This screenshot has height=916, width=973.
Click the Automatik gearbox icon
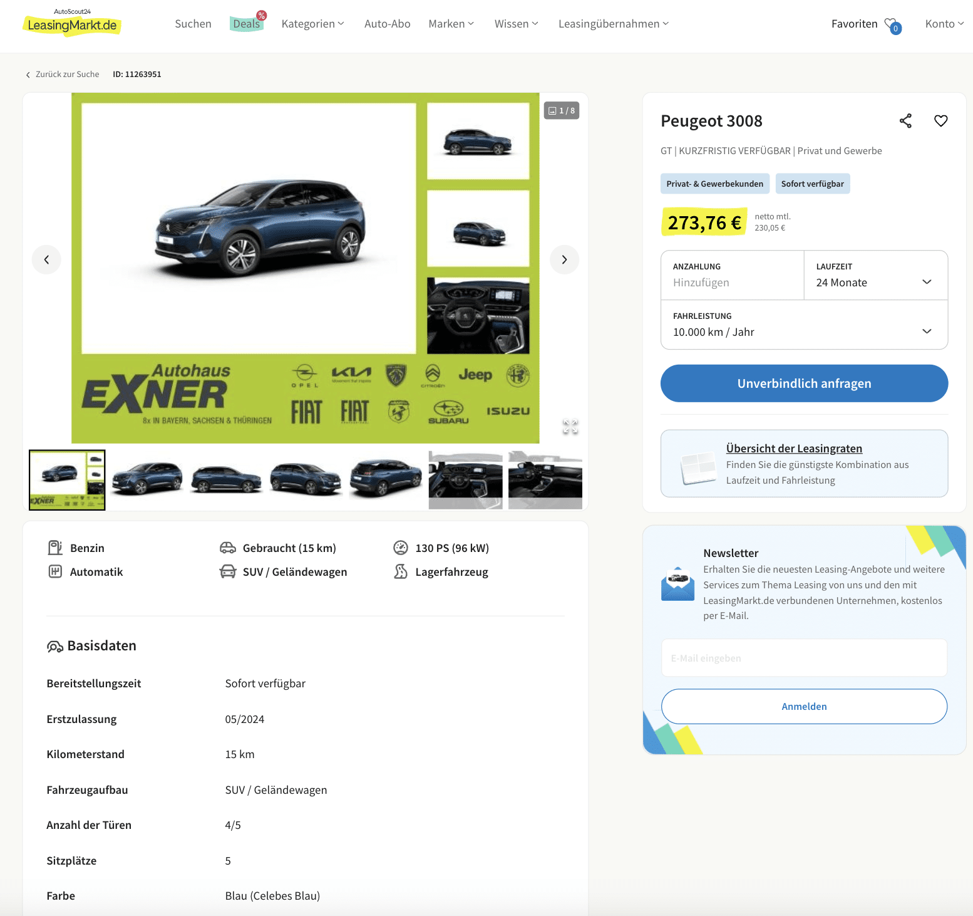coord(55,571)
